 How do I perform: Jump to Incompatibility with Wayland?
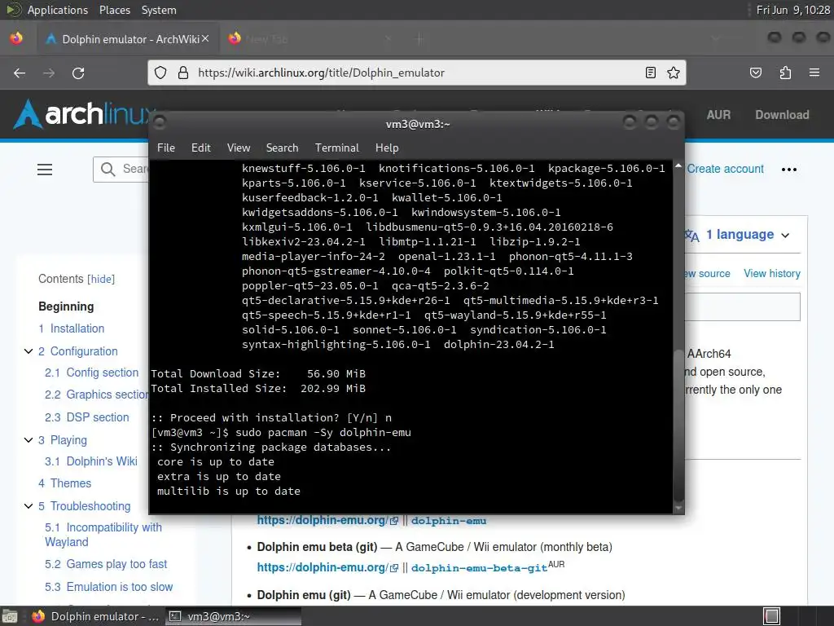pyautogui.click(x=103, y=535)
